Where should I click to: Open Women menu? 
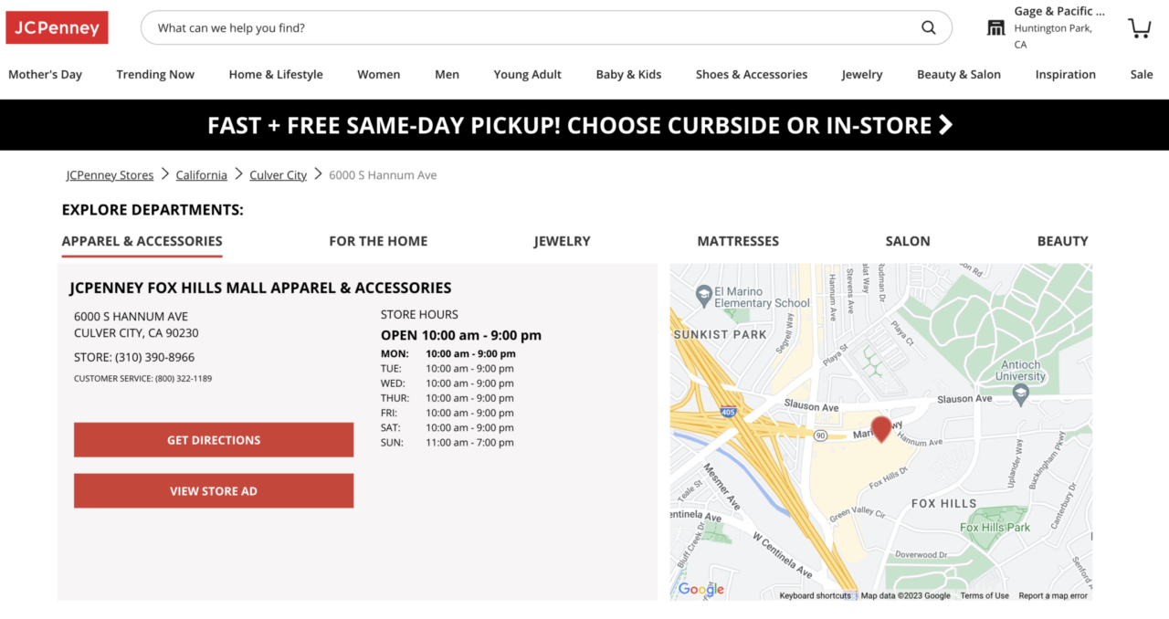379,75
